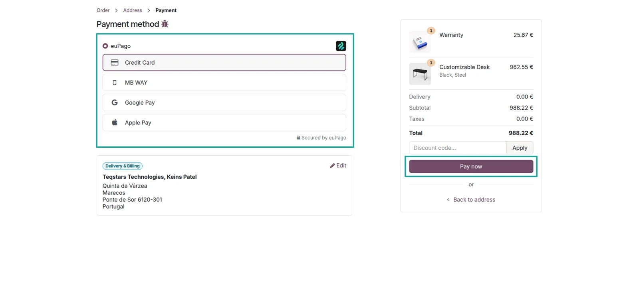639x281 pixels.
Task: Click the Pay now button
Action: point(471,166)
